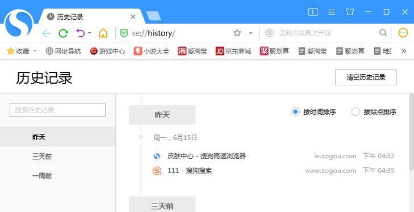
Task: Select 三天前 in the left sidebar
Action: click(x=57, y=157)
